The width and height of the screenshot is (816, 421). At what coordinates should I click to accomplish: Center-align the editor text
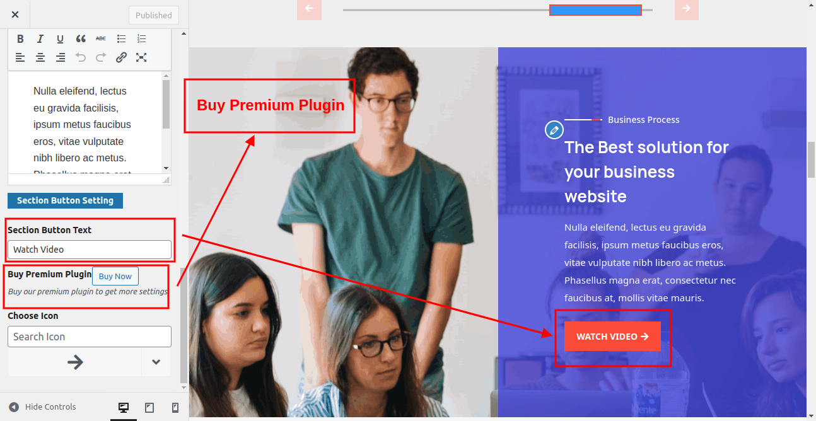(x=40, y=57)
